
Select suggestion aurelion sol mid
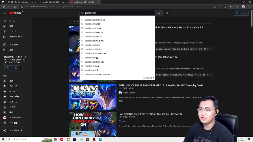[x=117, y=24]
